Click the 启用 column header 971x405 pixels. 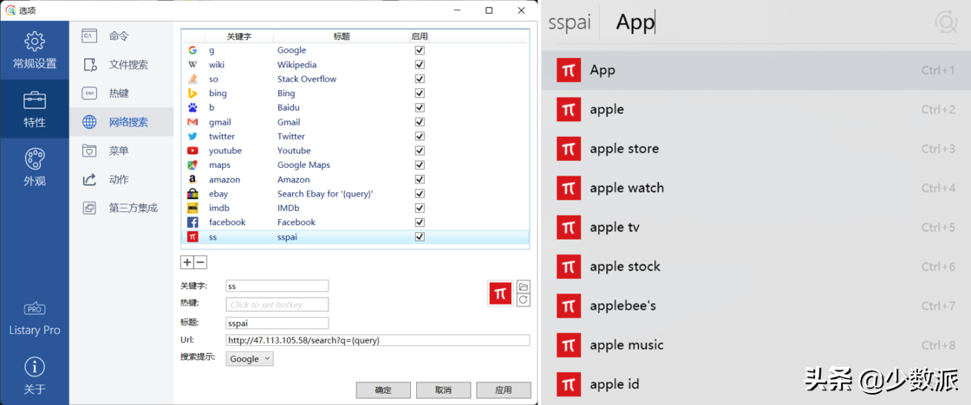click(420, 36)
